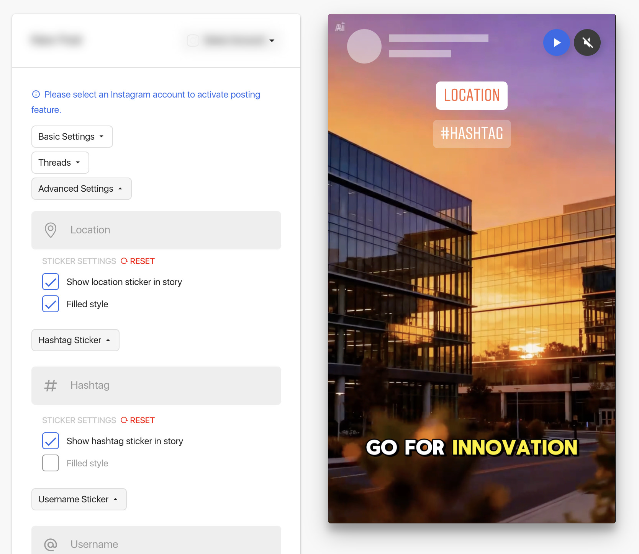Reset the location sticker settings
This screenshot has height=554, width=639.
click(138, 261)
